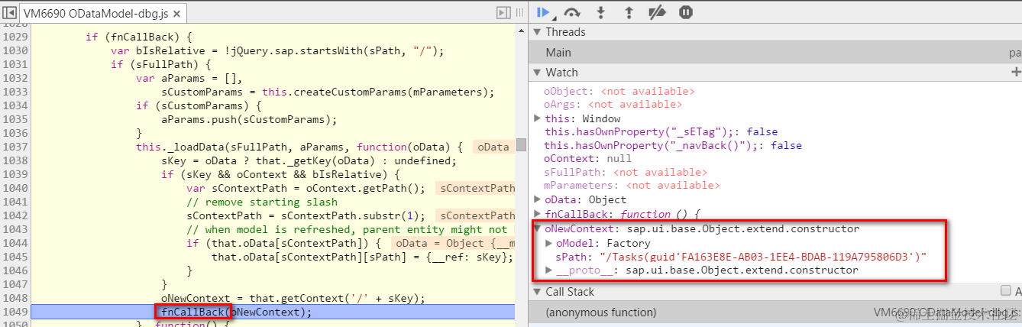The width and height of the screenshot is (1022, 327).
Task: Toggle pause on exceptions
Action: (686, 12)
